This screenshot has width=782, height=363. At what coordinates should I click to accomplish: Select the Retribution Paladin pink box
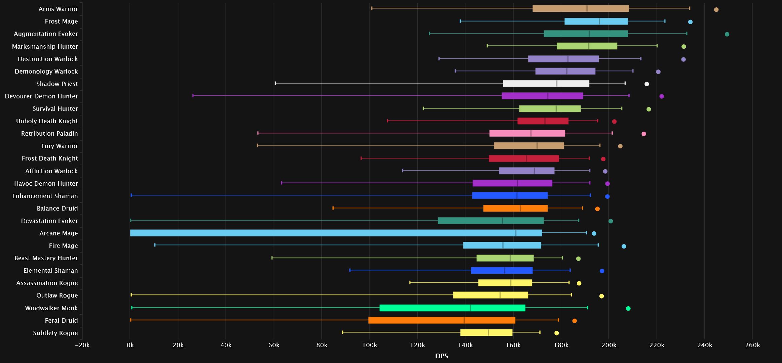[x=527, y=133]
